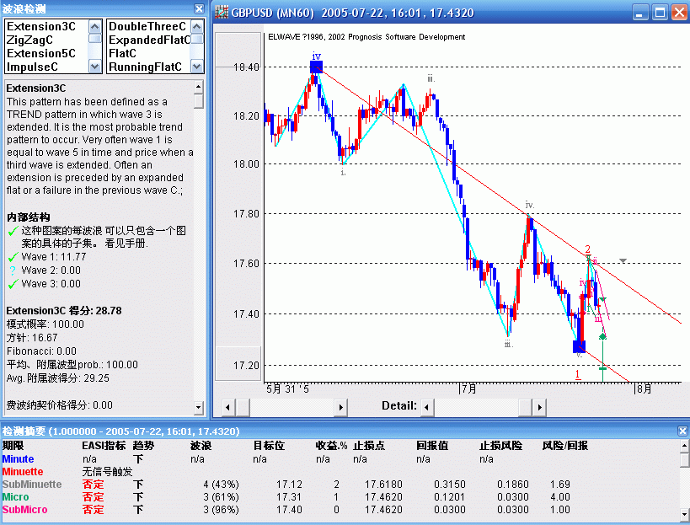Viewport: 690px width, 525px height.
Task: Click chart horizontal scroll right arrow
Action: pos(340,407)
